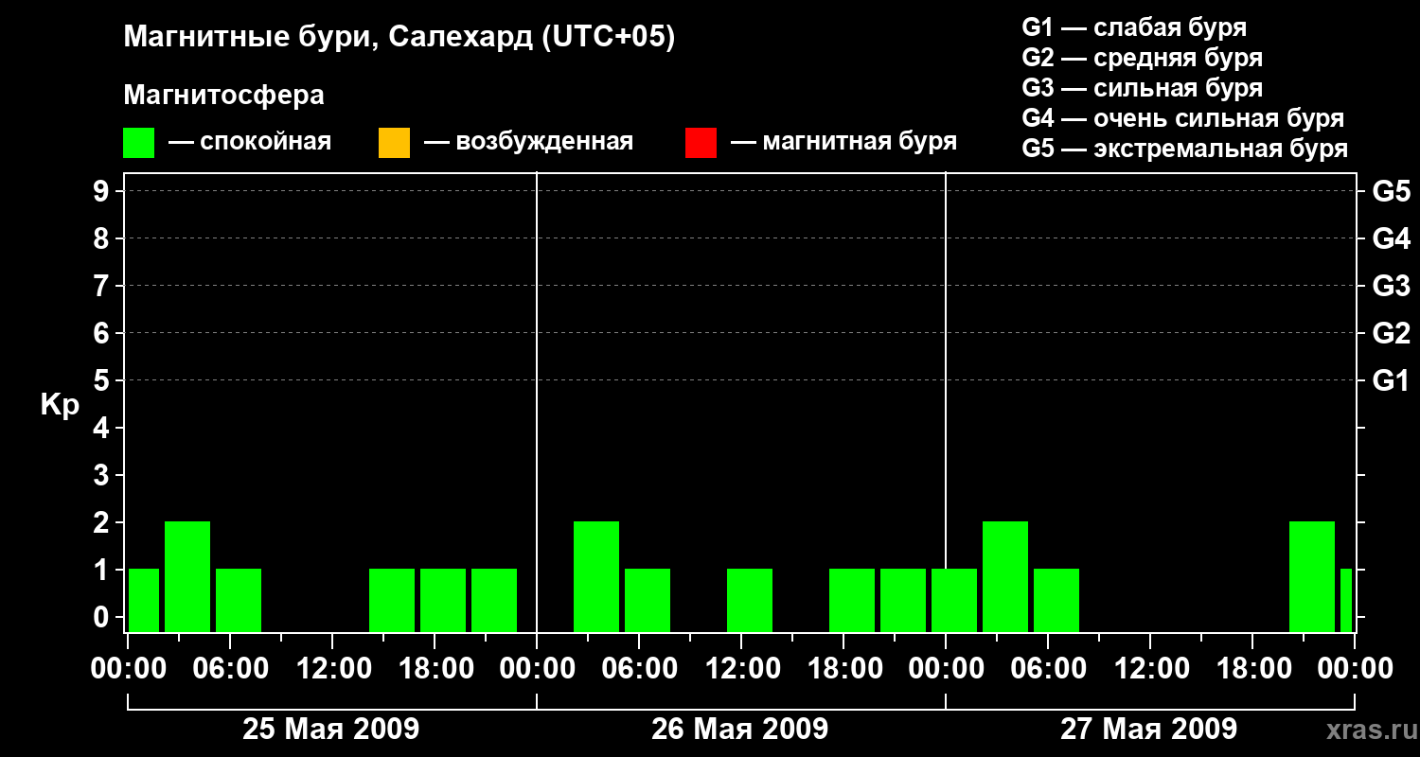Select the 'G5 — экстремальная буря' legend line
Screen dimensions: 1420x757
(x=1184, y=149)
